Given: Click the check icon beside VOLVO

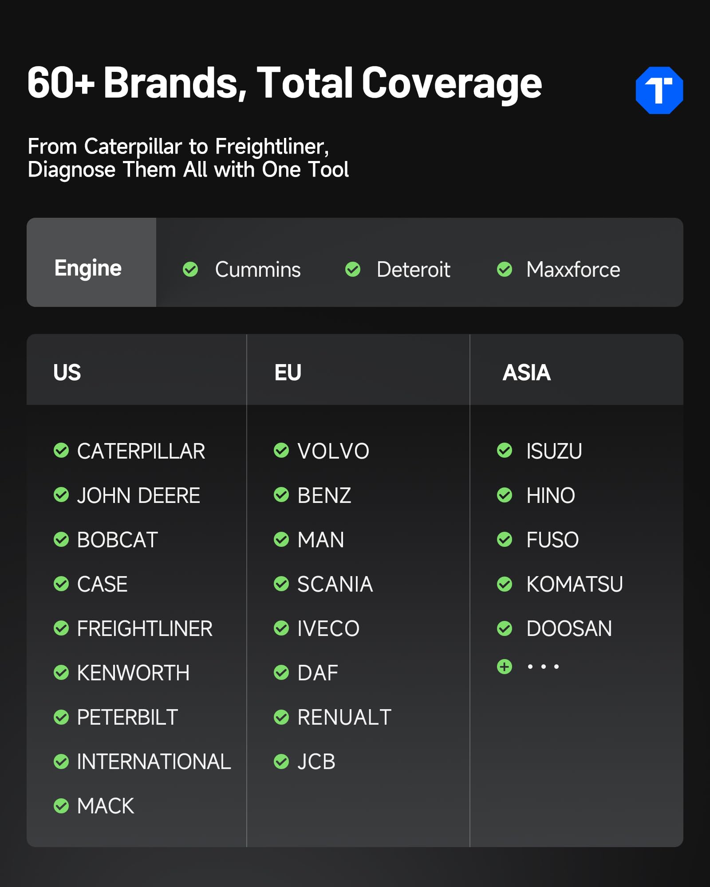Looking at the screenshot, I should point(281,451).
